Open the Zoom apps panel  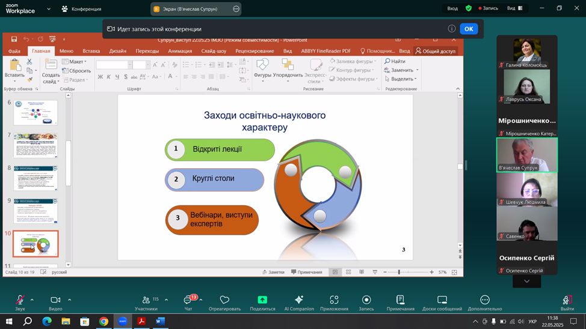click(334, 300)
